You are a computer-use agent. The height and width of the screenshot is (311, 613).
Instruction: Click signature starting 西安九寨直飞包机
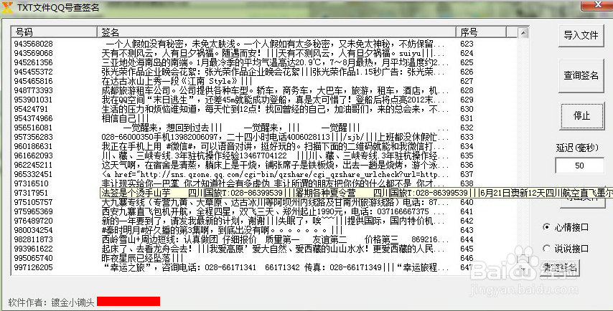[x=273, y=211]
